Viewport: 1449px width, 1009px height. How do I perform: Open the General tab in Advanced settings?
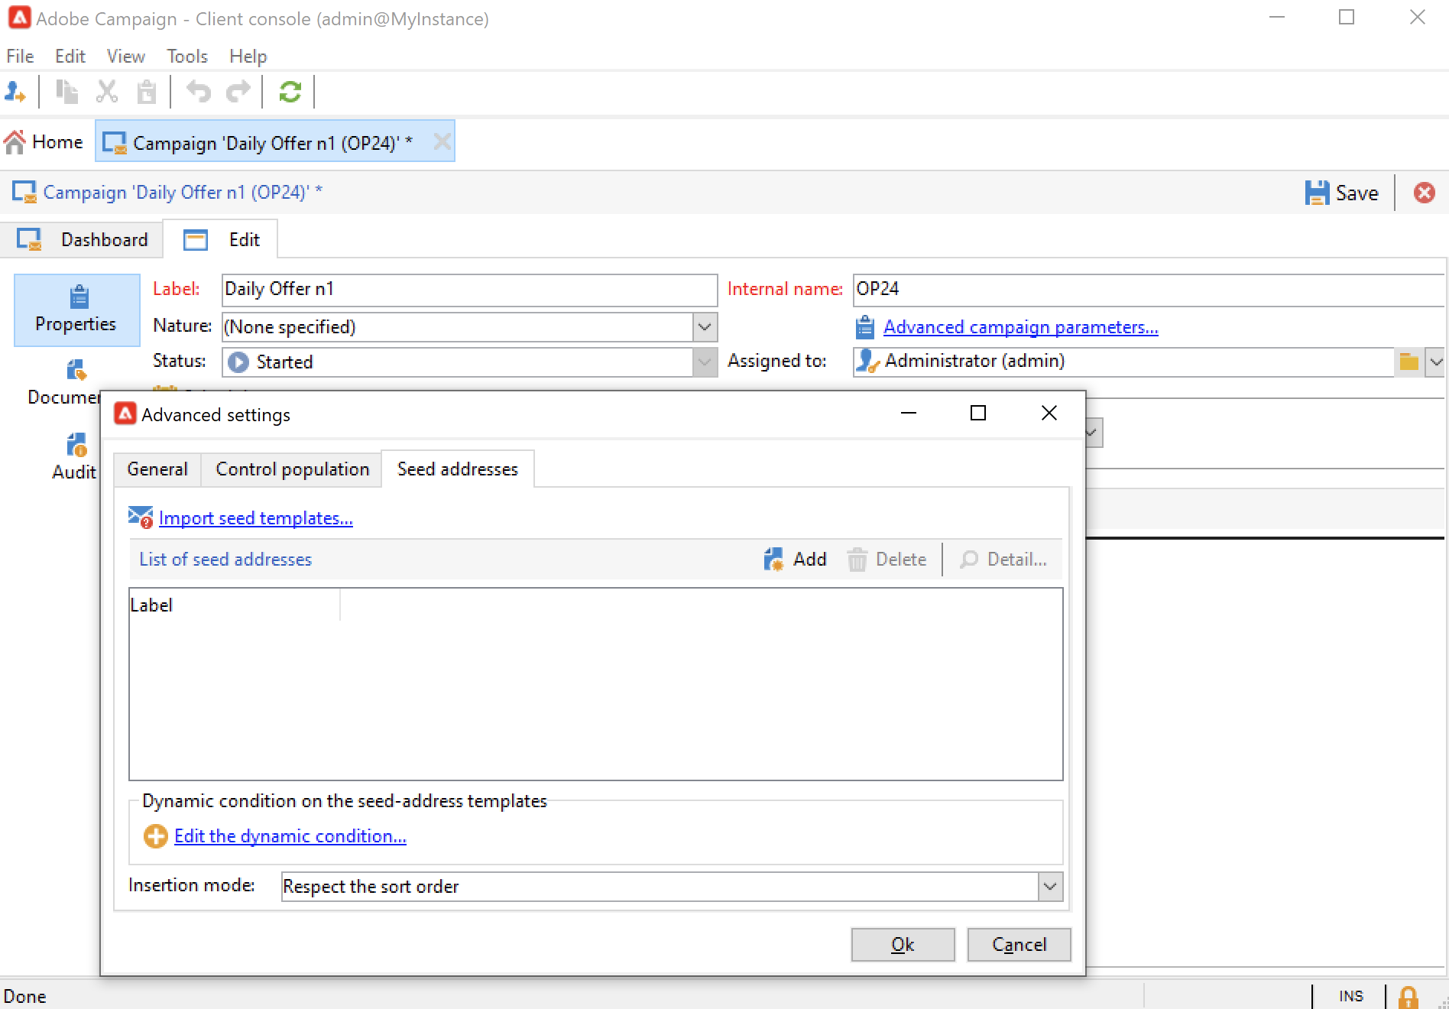pos(157,469)
